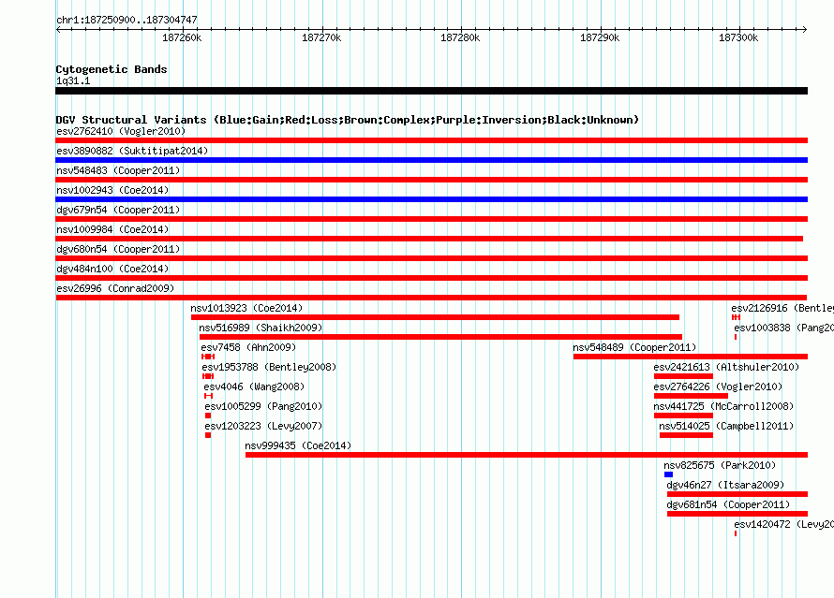The width and height of the screenshot is (834, 598).
Task: Click the blue gain bar of nsv1002943
Action: click(431, 199)
